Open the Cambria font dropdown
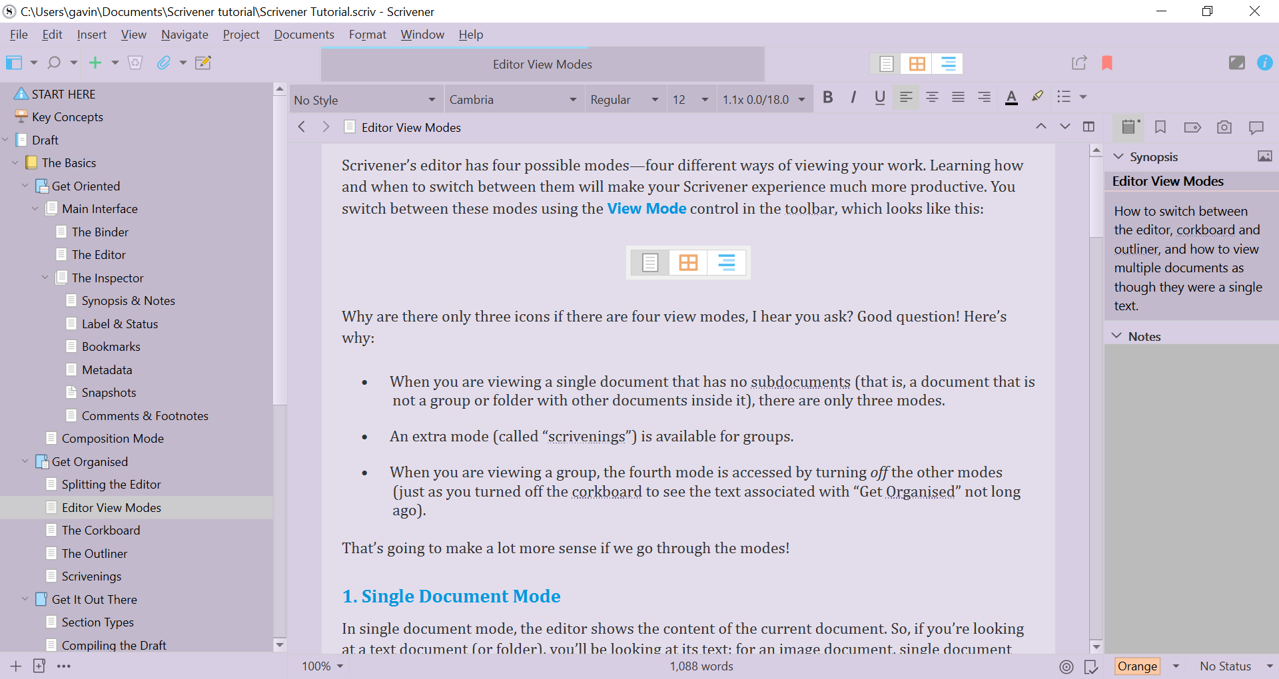The image size is (1279, 679). coord(513,99)
